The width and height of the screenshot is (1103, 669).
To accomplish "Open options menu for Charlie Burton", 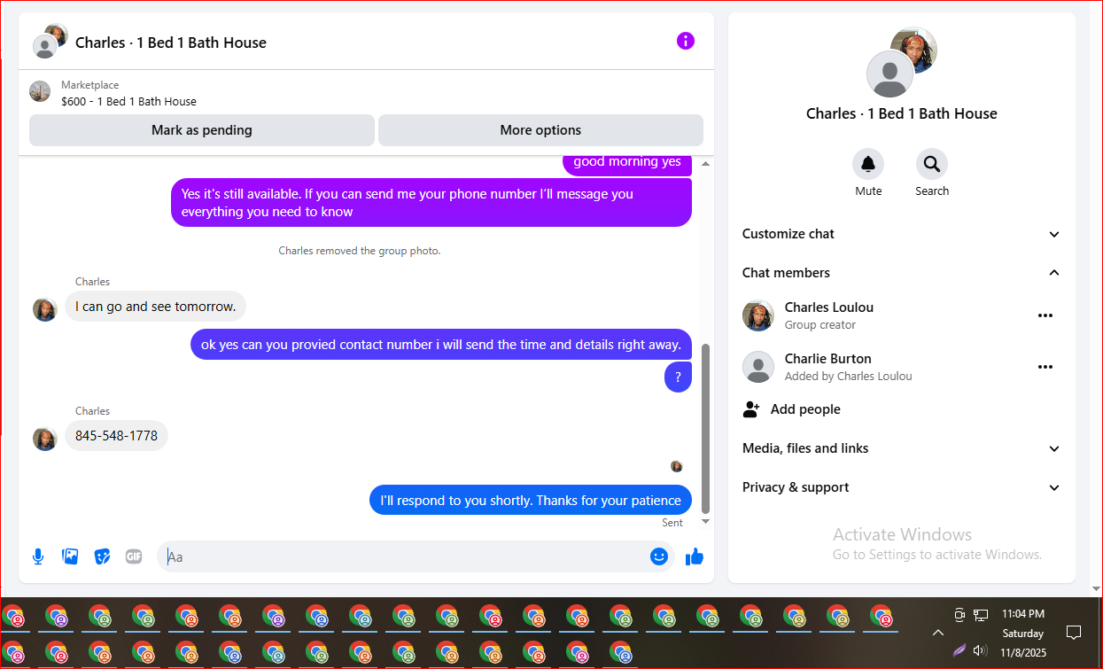I will (x=1045, y=367).
